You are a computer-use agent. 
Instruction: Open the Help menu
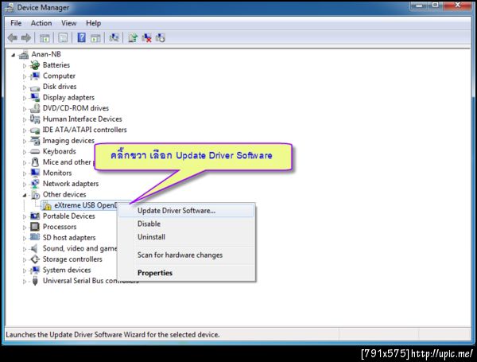[93, 23]
